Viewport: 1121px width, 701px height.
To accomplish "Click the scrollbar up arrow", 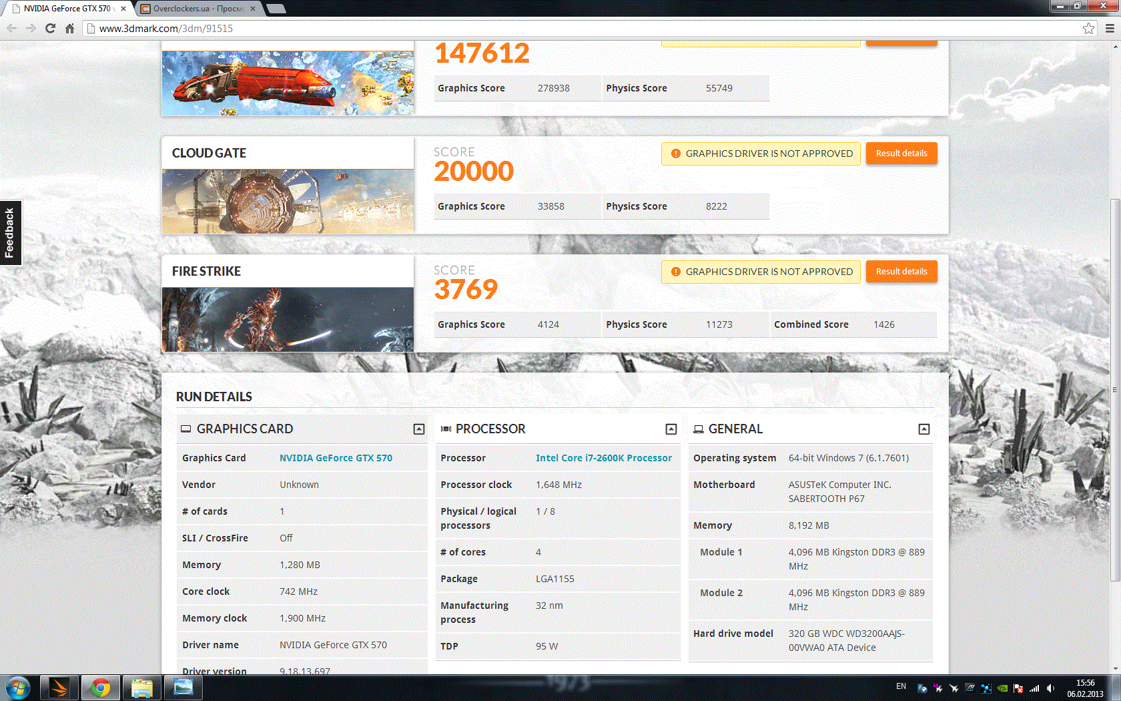I will [1115, 46].
